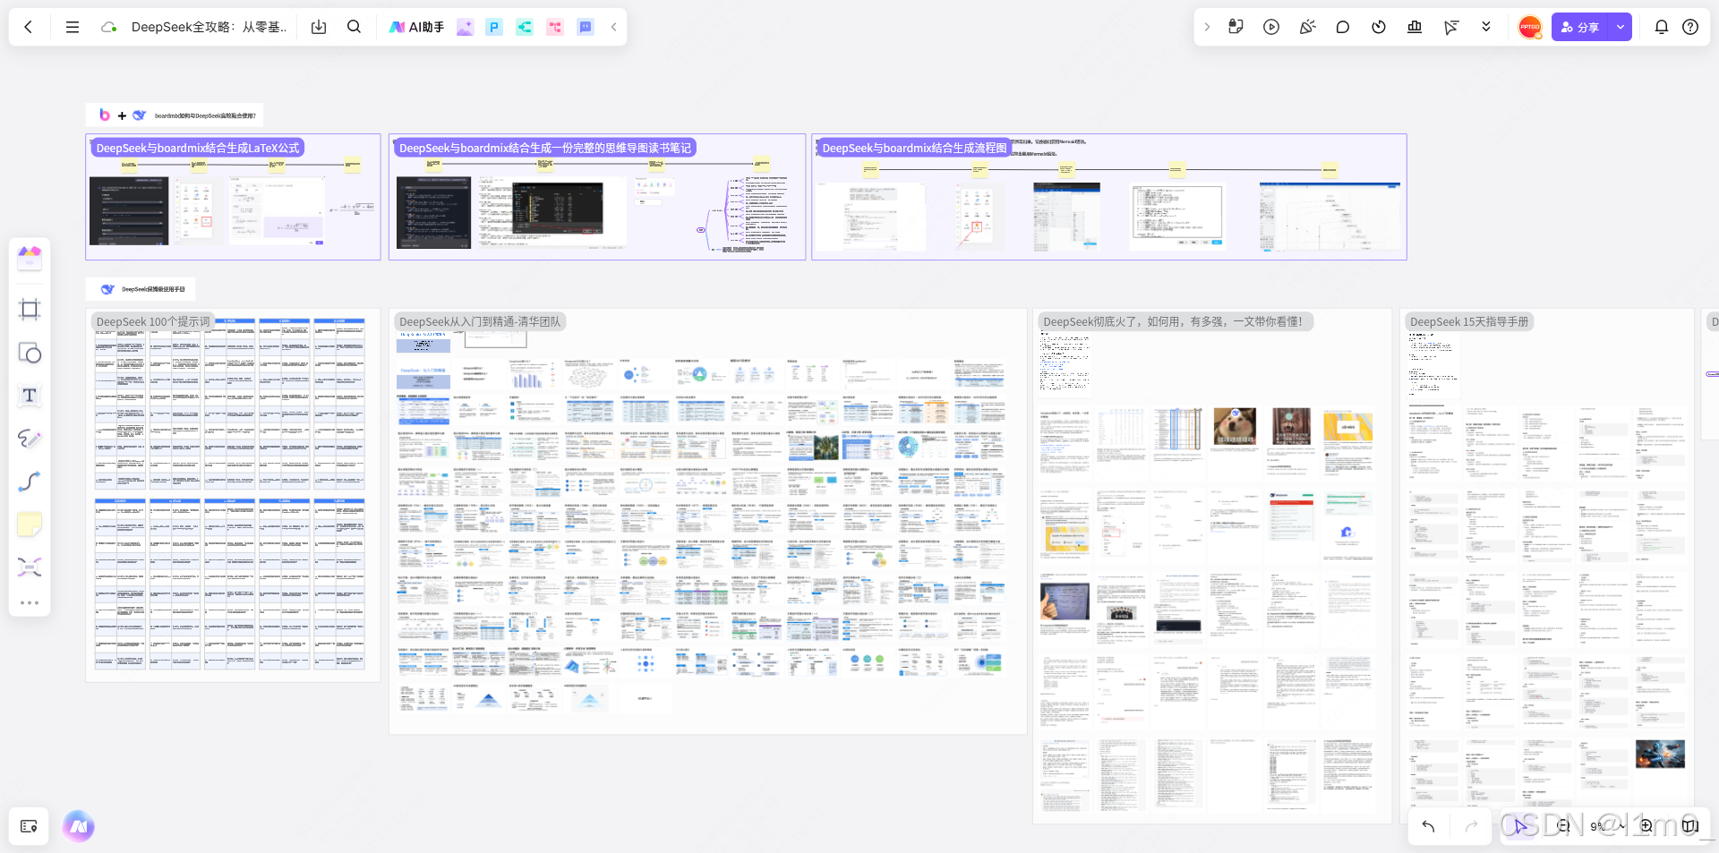Image resolution: width=1719 pixels, height=853 pixels.
Task: Select frame DeepSeek从入门到精通-清华团队 label
Action: (x=480, y=321)
